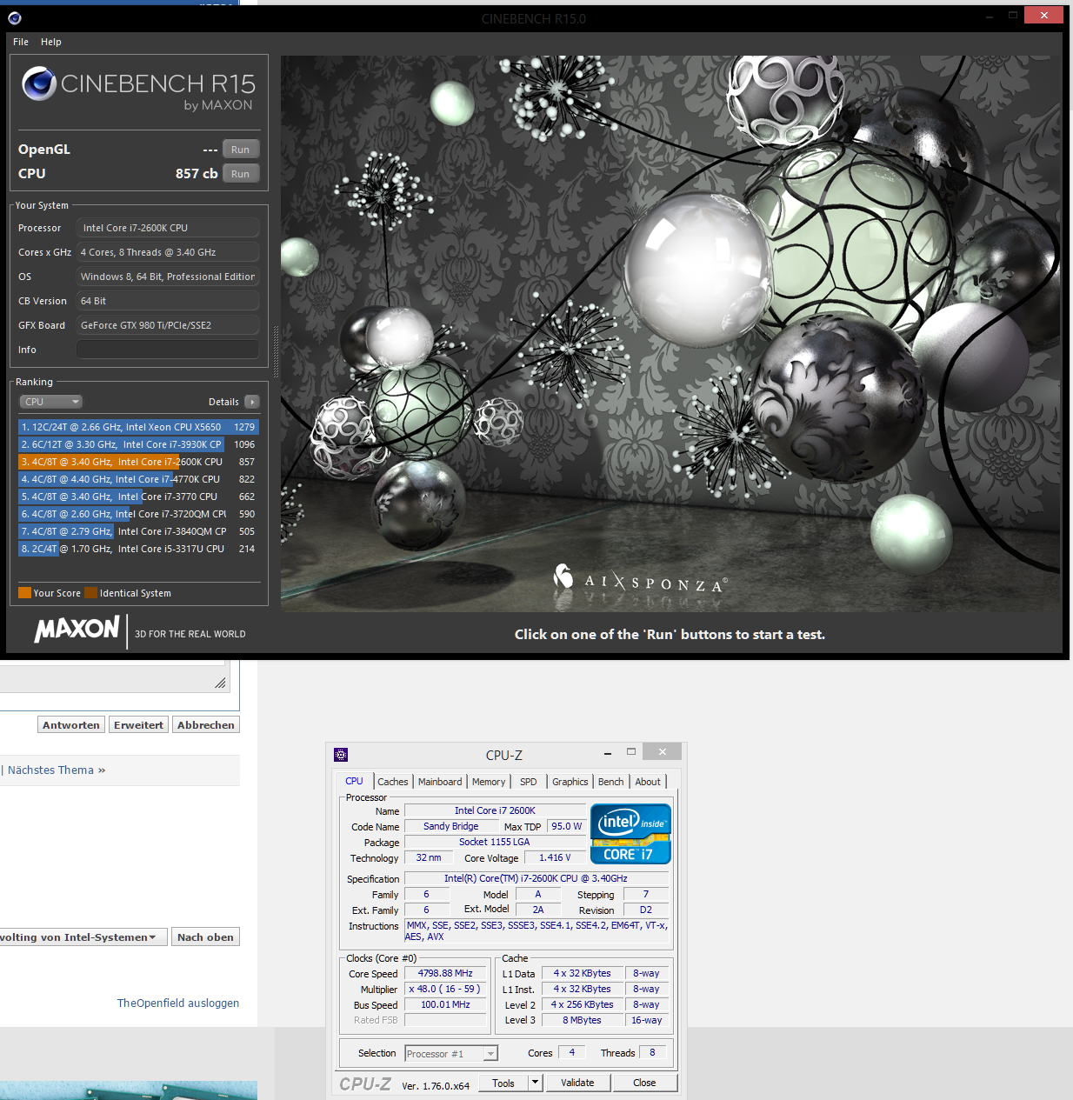Open the Processor #1 selection dropdown
Image resolution: width=1073 pixels, height=1100 pixels.
point(451,1053)
